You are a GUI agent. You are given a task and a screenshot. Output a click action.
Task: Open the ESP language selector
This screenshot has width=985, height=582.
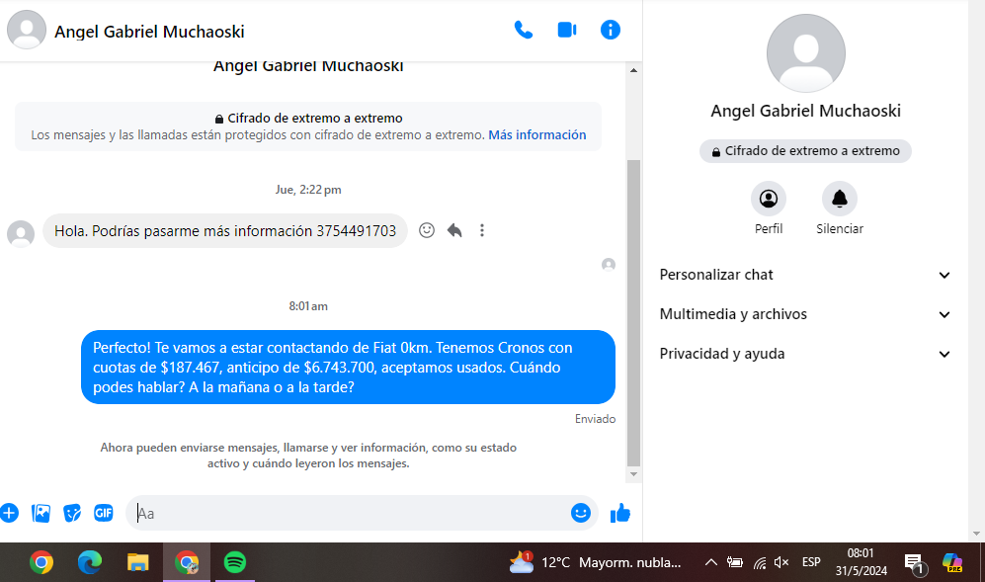pos(811,562)
